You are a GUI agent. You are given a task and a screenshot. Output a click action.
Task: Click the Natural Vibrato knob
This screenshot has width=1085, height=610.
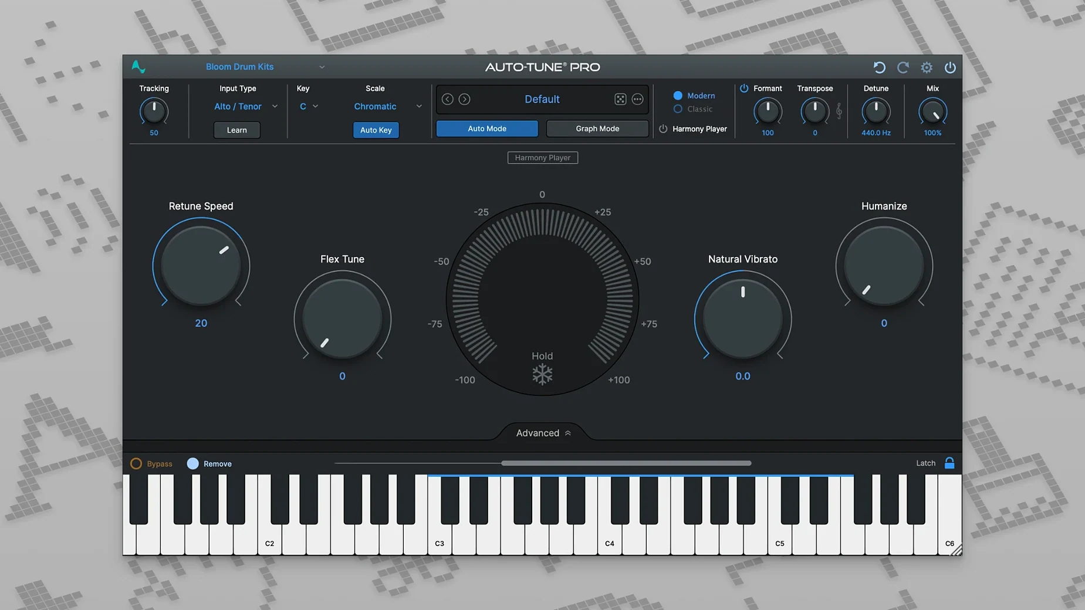[743, 318]
